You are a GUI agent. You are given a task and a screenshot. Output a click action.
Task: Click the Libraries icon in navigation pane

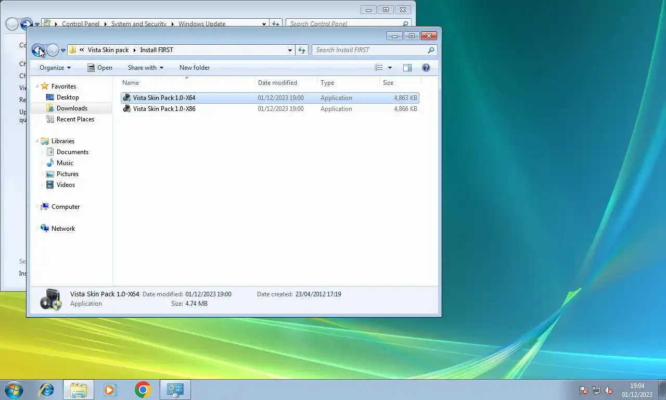[x=45, y=141]
